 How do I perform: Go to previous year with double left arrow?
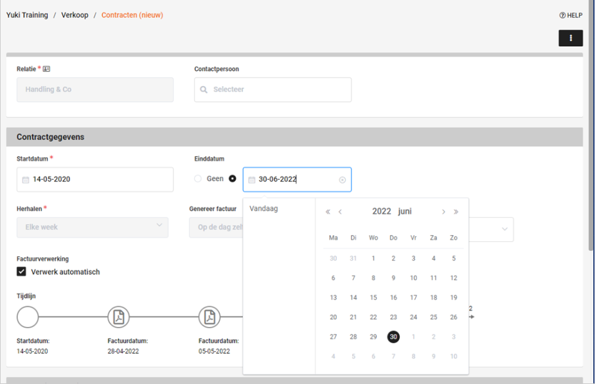click(328, 212)
